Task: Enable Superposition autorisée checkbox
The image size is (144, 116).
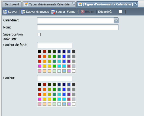Action: click(x=39, y=35)
